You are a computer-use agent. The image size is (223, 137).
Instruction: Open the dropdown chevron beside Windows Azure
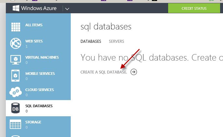point(67,9)
